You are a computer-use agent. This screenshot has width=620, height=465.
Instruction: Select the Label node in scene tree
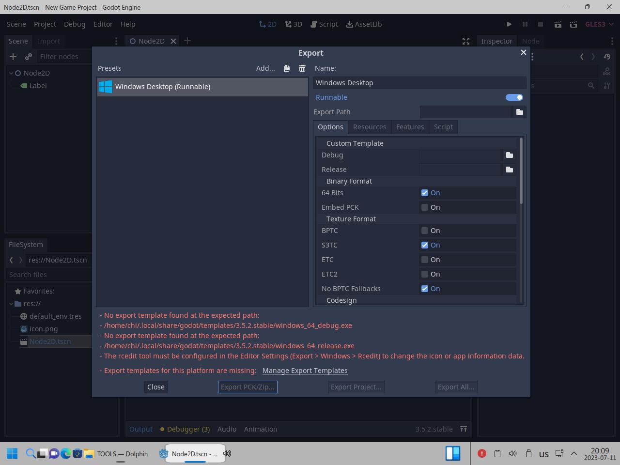tap(38, 86)
